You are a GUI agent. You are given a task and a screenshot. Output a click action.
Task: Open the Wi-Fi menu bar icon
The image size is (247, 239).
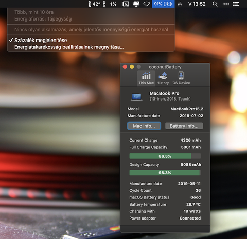(147, 4)
